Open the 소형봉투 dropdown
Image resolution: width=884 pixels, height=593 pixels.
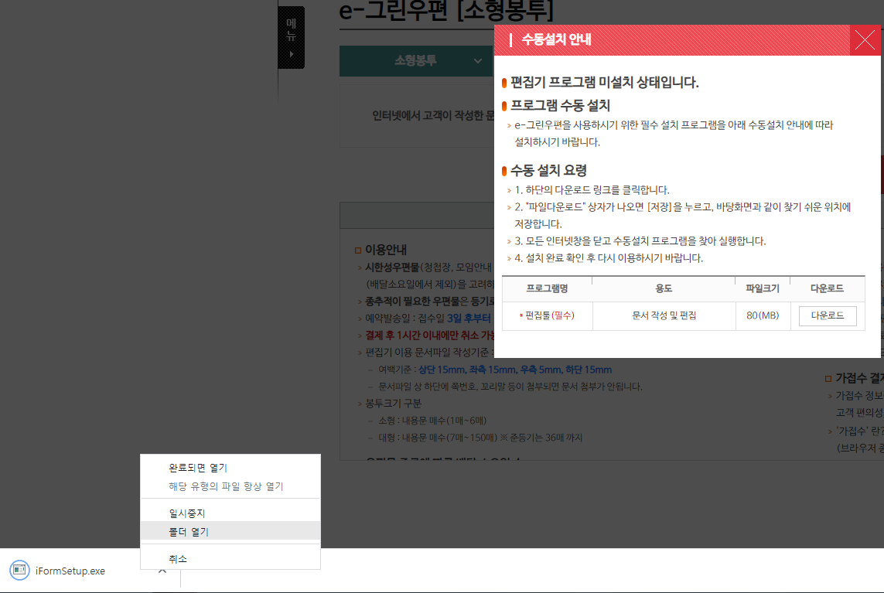pyautogui.click(x=416, y=61)
